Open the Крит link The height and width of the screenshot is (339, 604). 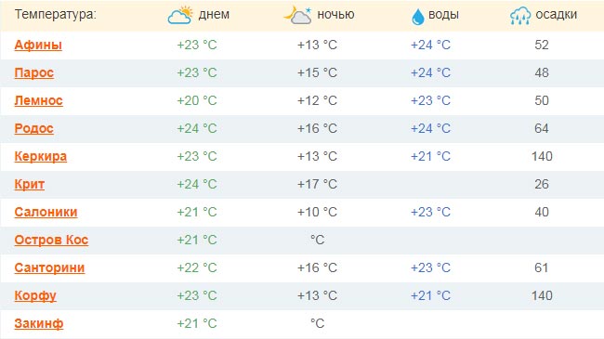click(x=30, y=184)
